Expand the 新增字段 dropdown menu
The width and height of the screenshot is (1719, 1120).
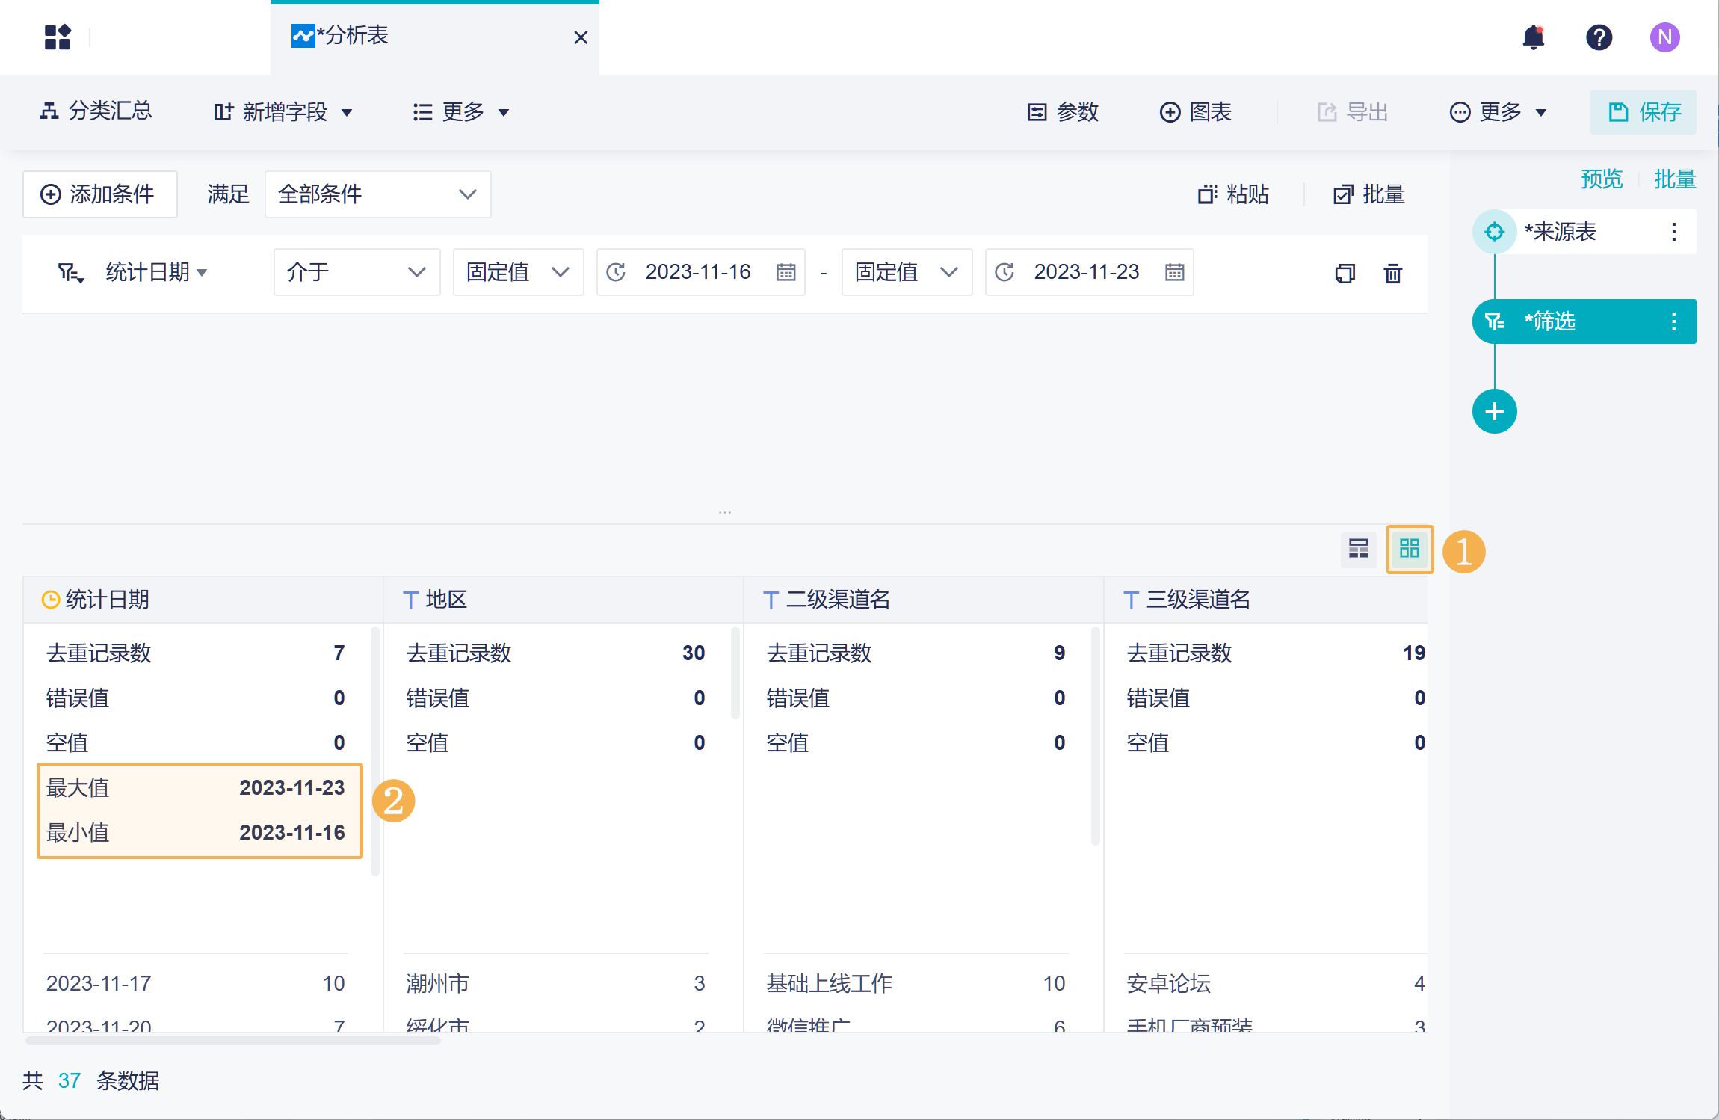[284, 112]
